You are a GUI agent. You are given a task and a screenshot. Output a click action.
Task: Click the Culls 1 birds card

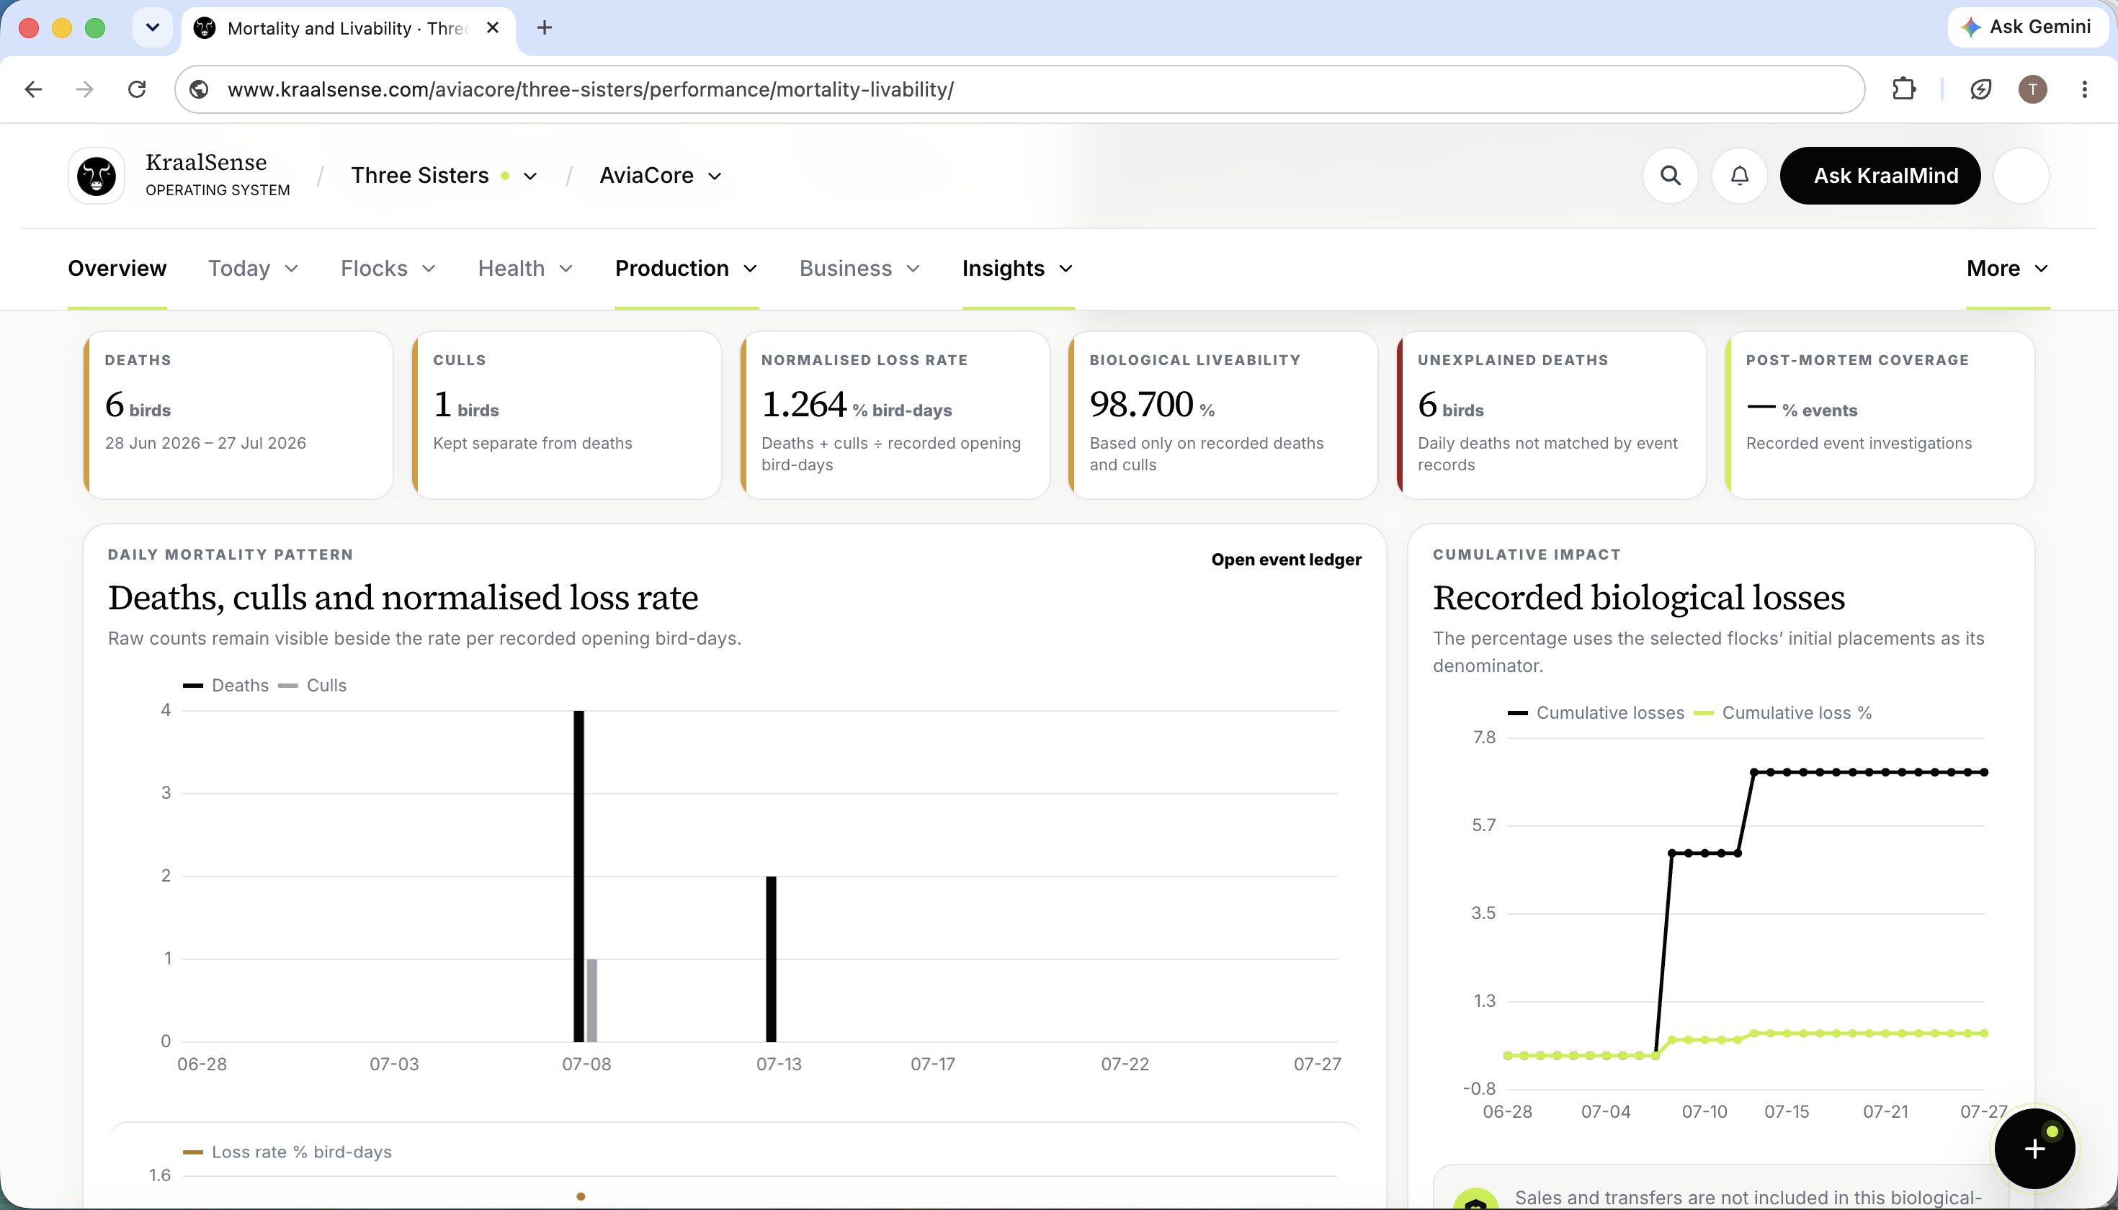coord(566,416)
